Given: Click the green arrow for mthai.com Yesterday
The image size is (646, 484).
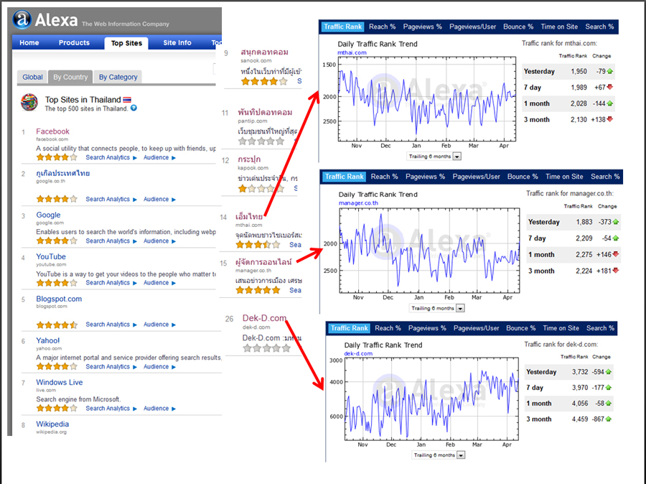Looking at the screenshot, I should 609,71.
